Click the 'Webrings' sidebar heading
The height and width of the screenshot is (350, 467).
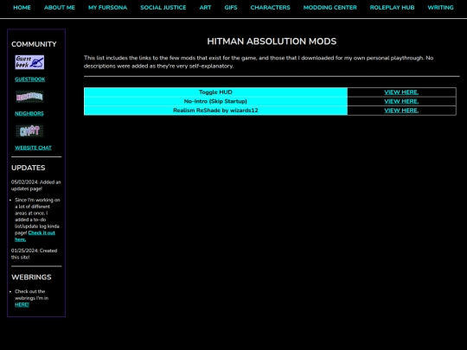pyautogui.click(x=31, y=277)
